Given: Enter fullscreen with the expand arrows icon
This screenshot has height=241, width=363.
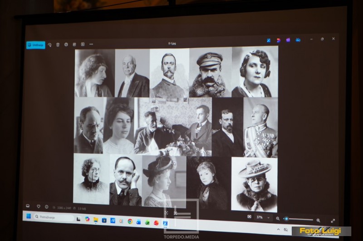Looking at the screenshot, I should coord(333,221).
